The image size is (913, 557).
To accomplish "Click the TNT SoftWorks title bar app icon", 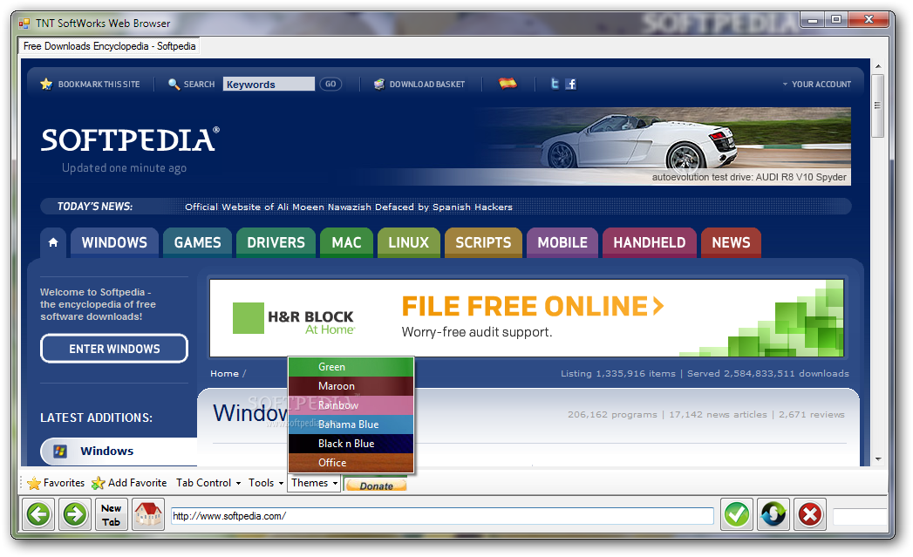I will (x=24, y=24).
